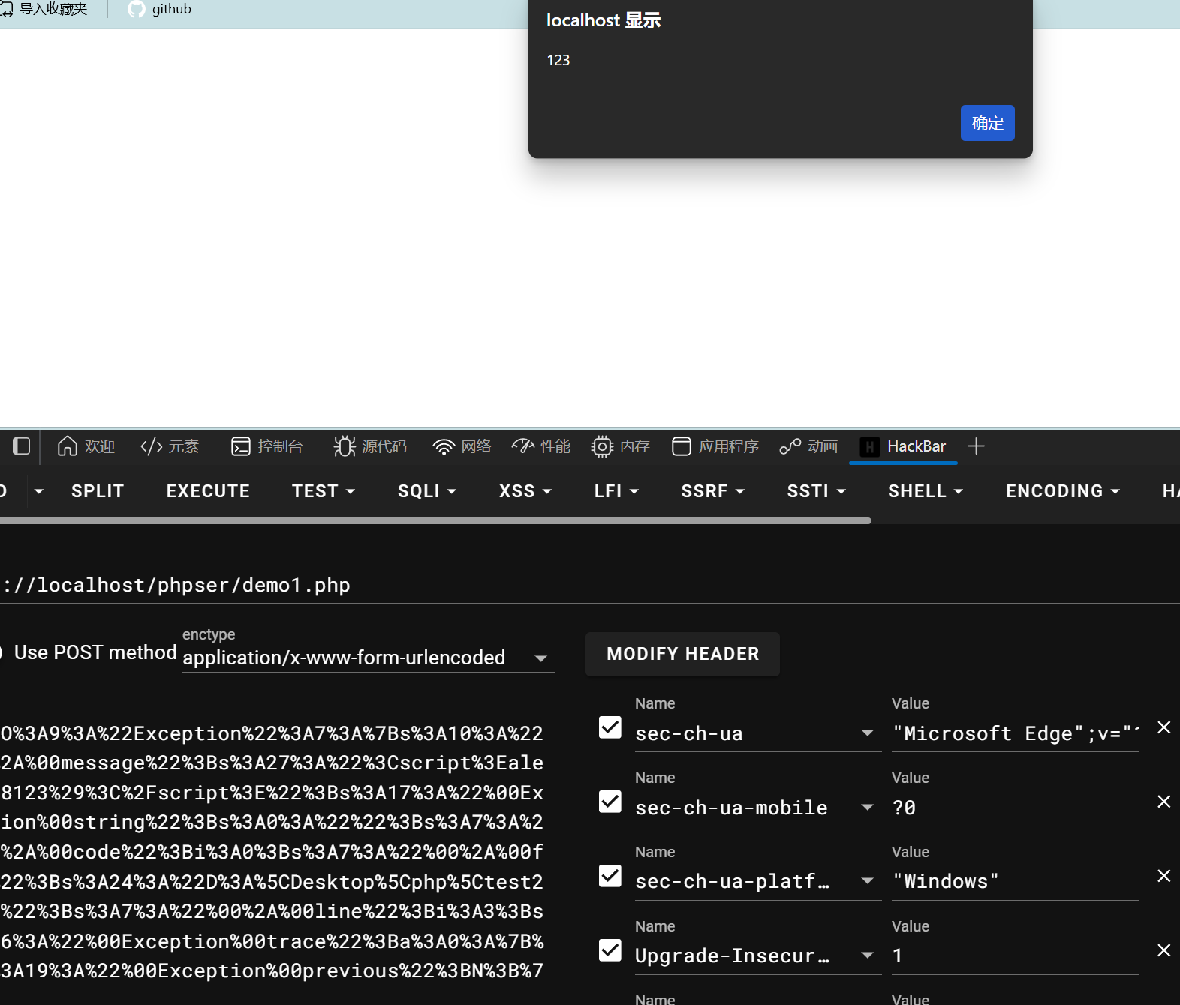Viewport: 1180px width, 1005px height.
Task: Open the 应用程序 application tab
Action: coord(715,446)
